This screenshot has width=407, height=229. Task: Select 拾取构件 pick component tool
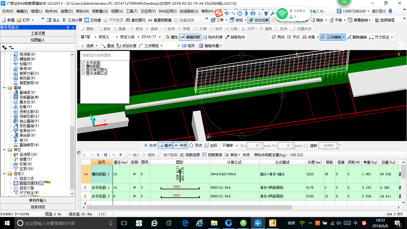pyautogui.click(x=235, y=37)
